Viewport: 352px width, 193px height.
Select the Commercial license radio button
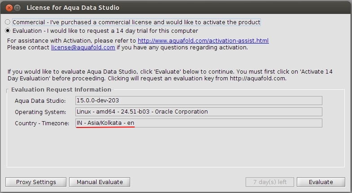pos(8,22)
